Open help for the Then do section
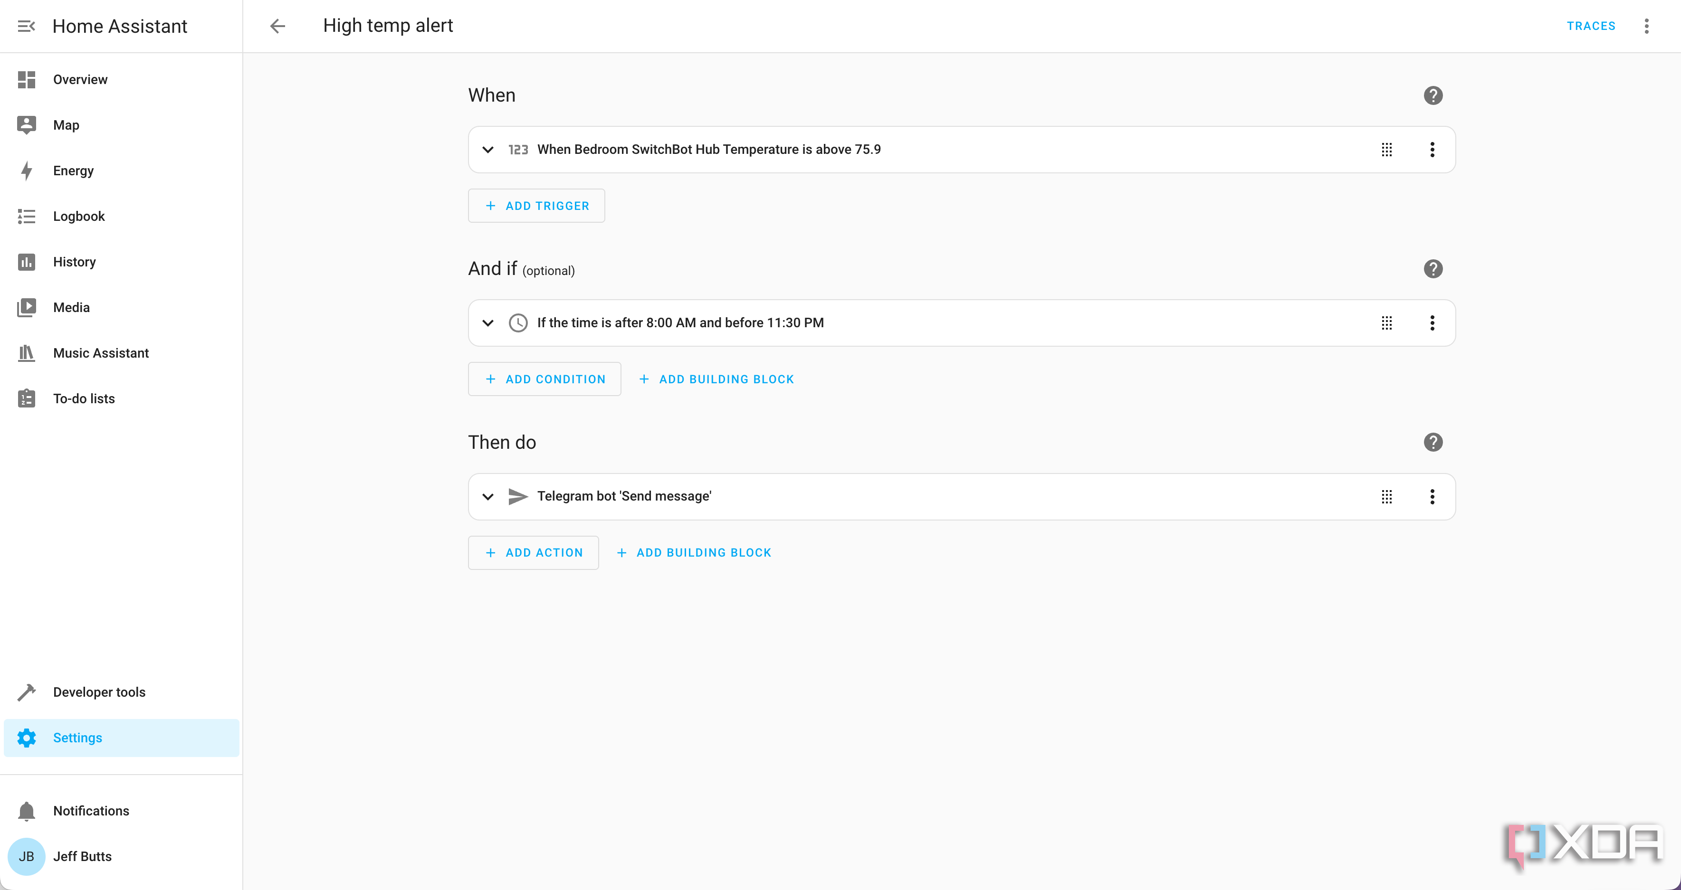 1433,443
